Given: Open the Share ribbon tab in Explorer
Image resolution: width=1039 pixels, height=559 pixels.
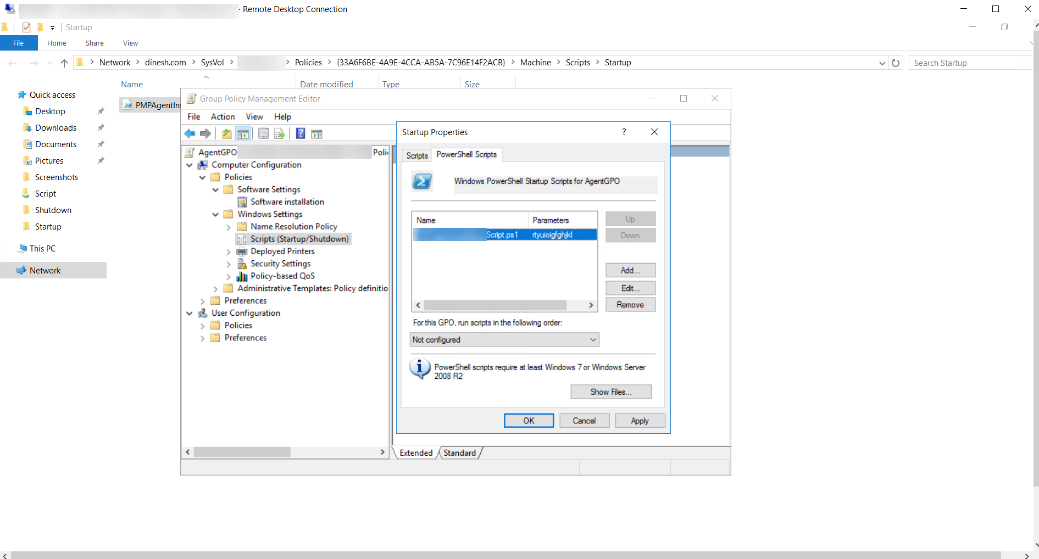Looking at the screenshot, I should 95,43.
